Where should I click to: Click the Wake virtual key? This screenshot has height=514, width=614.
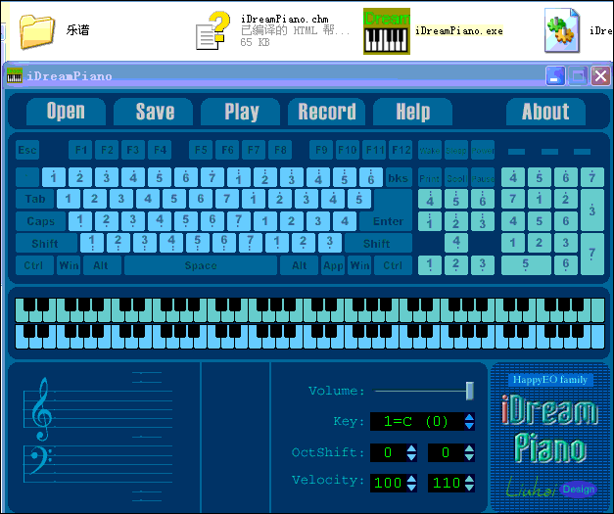tap(430, 150)
